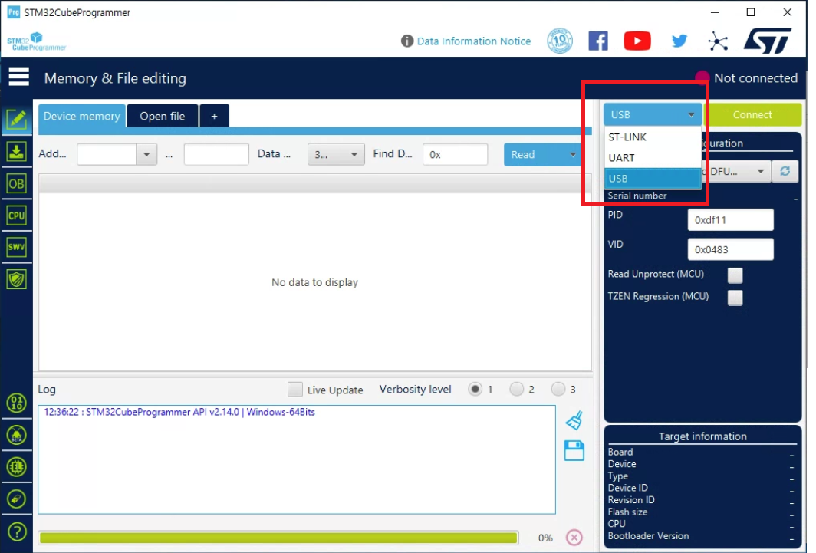Select verbosity level 1 radio button
816x553 pixels.
click(x=475, y=389)
